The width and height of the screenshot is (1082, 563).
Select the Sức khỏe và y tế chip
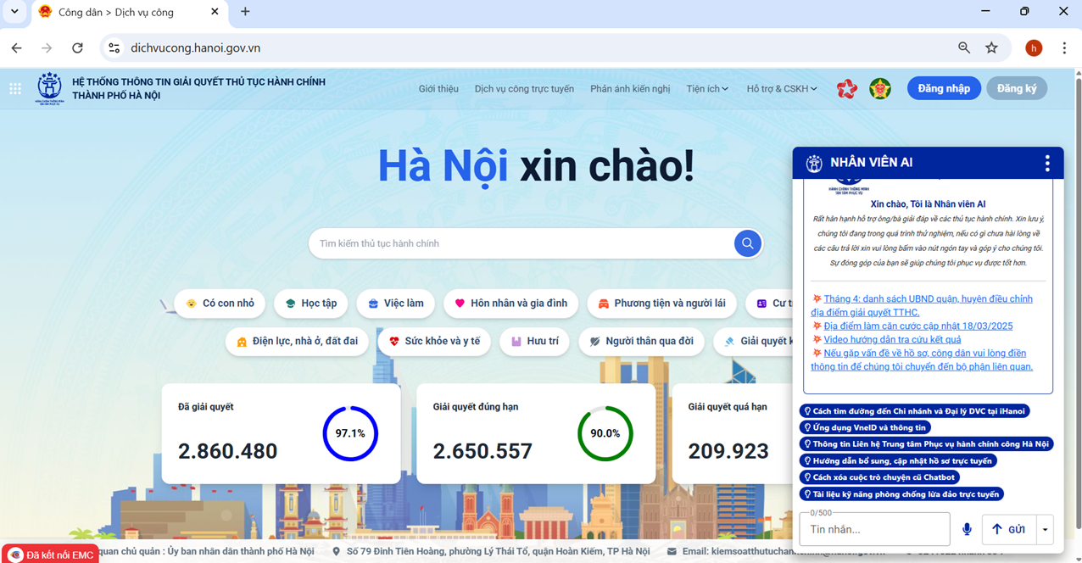click(x=435, y=341)
